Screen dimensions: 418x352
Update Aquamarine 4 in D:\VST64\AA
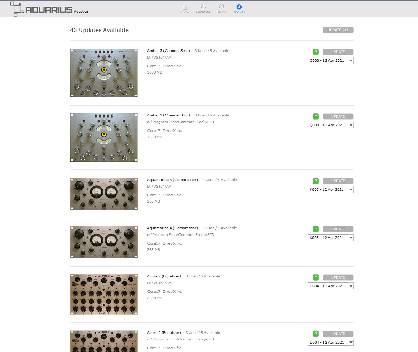tap(338, 181)
